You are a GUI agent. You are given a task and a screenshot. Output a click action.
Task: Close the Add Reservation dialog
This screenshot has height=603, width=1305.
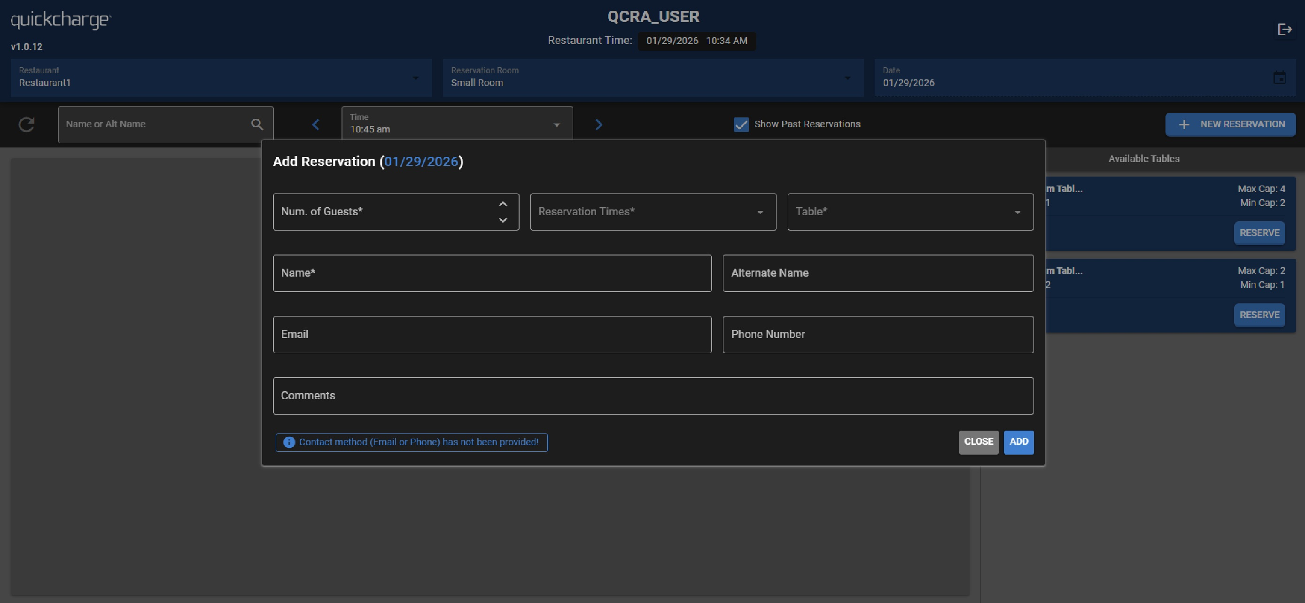point(978,442)
